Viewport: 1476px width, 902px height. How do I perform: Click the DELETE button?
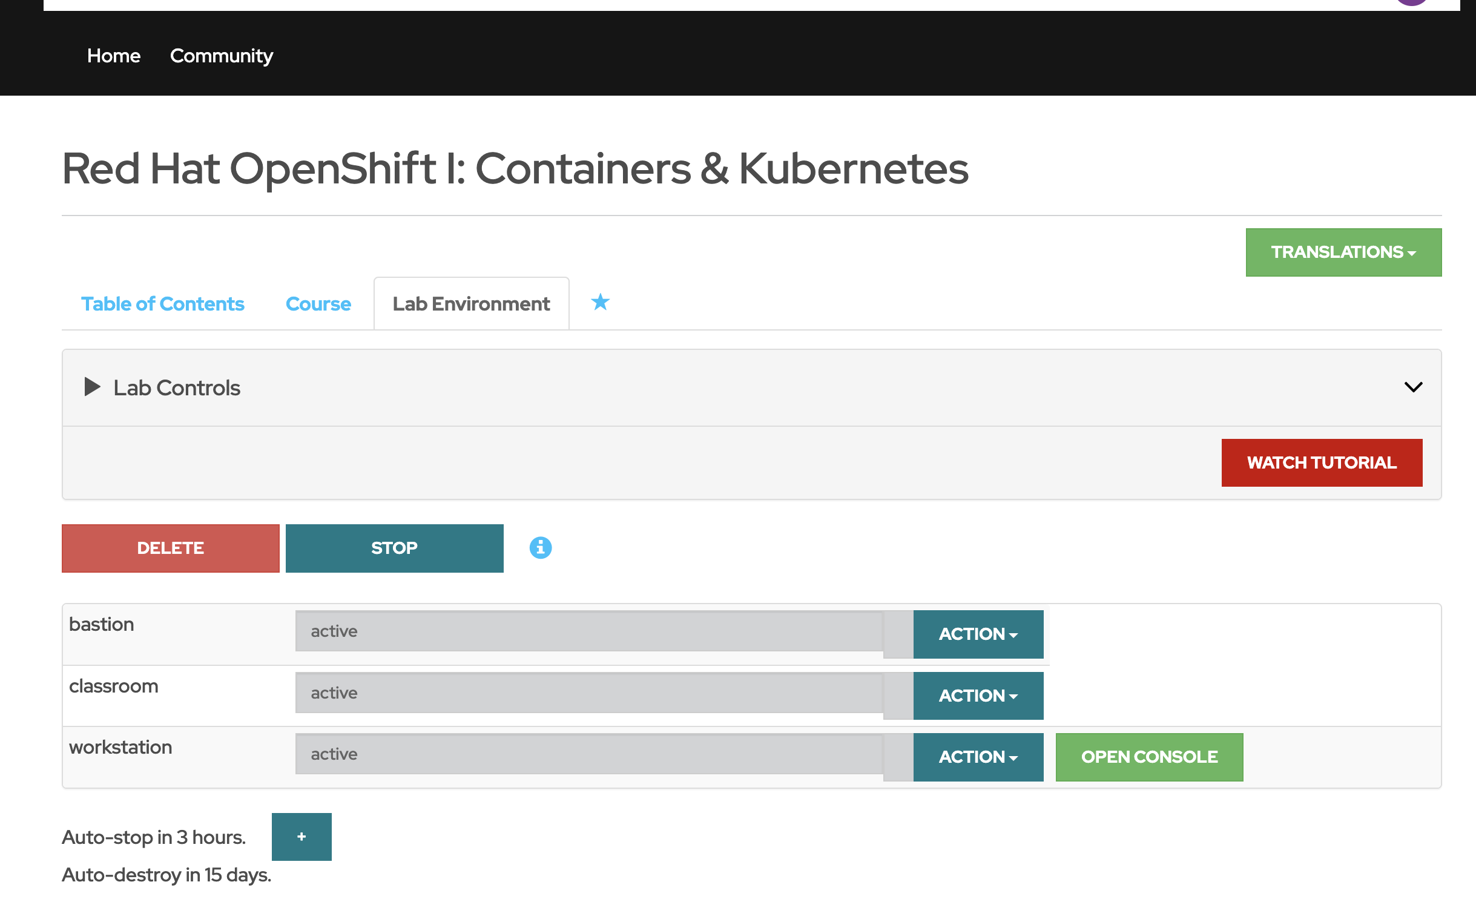pos(170,548)
